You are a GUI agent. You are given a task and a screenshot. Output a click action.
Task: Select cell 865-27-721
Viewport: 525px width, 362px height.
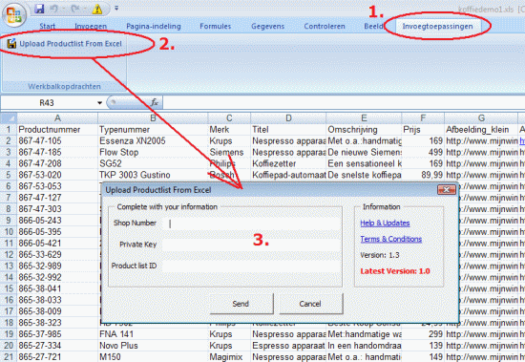tap(57, 356)
